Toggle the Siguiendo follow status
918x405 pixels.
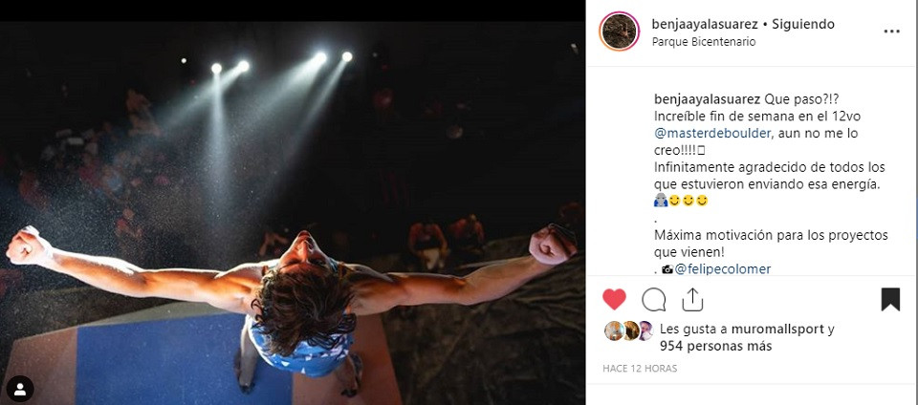pyautogui.click(x=803, y=24)
